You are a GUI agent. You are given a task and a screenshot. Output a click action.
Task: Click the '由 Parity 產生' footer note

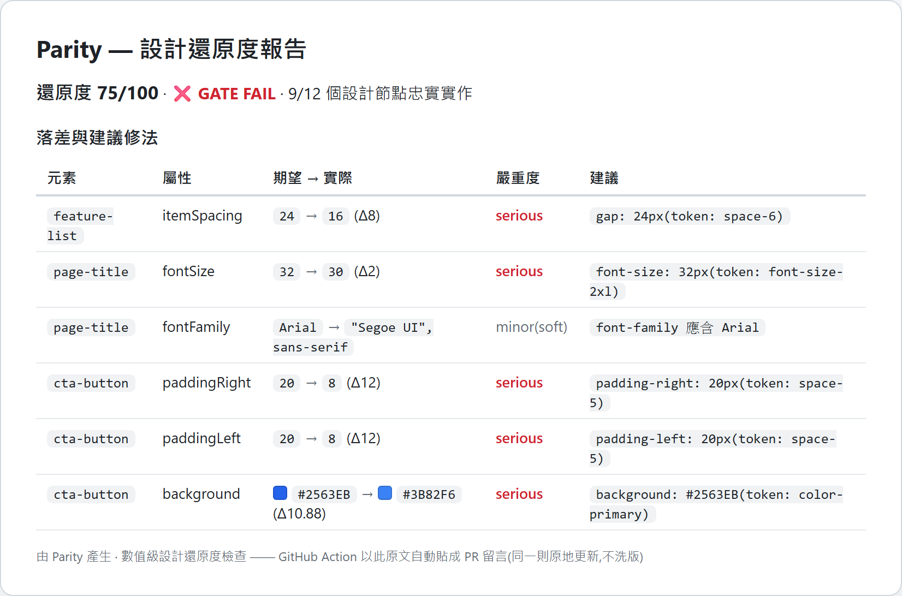tap(340, 557)
